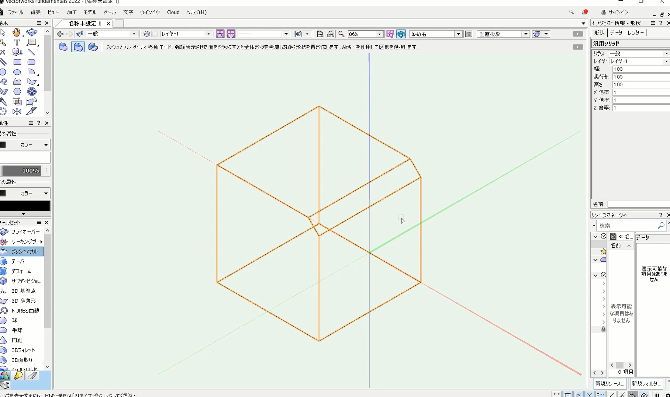
Task: Select the Oval tool
Action: point(17,72)
